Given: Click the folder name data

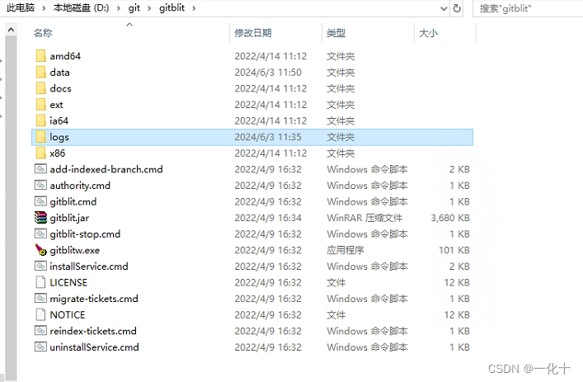Looking at the screenshot, I should tap(59, 72).
